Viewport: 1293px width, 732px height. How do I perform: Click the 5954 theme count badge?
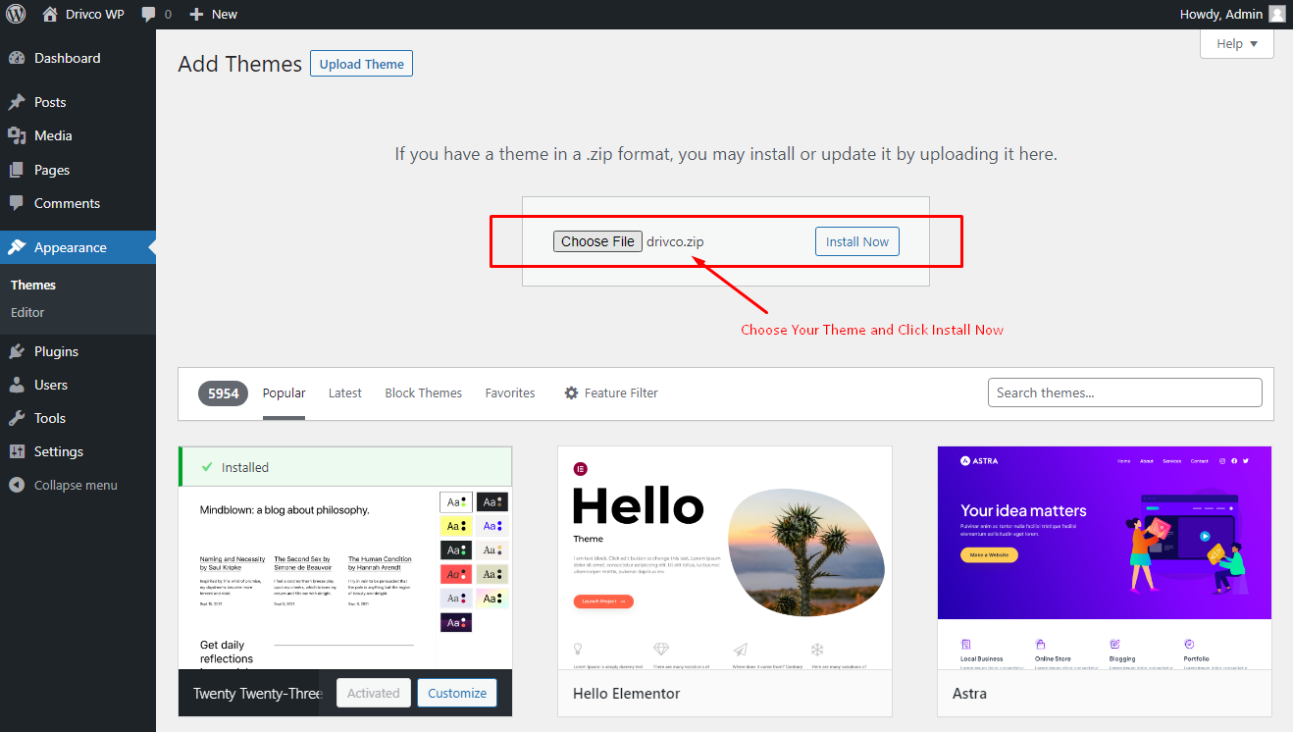coord(223,392)
